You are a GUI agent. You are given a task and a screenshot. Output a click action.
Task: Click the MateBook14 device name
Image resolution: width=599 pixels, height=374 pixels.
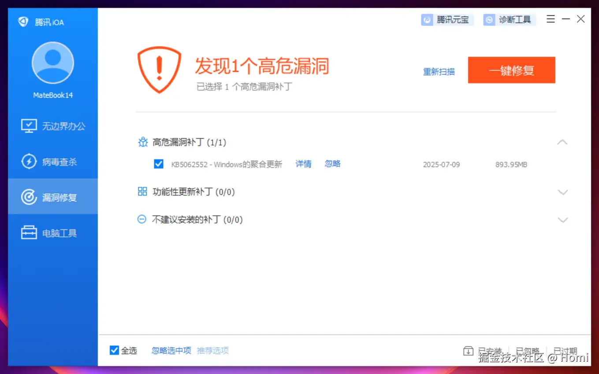53,95
